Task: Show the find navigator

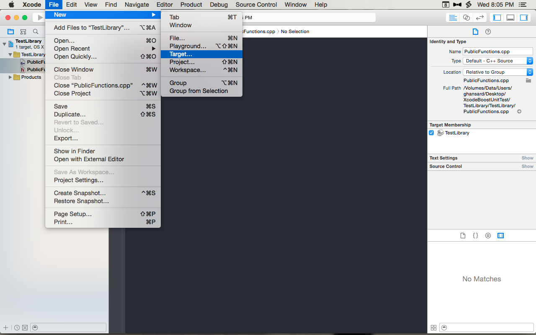Action: point(36,32)
